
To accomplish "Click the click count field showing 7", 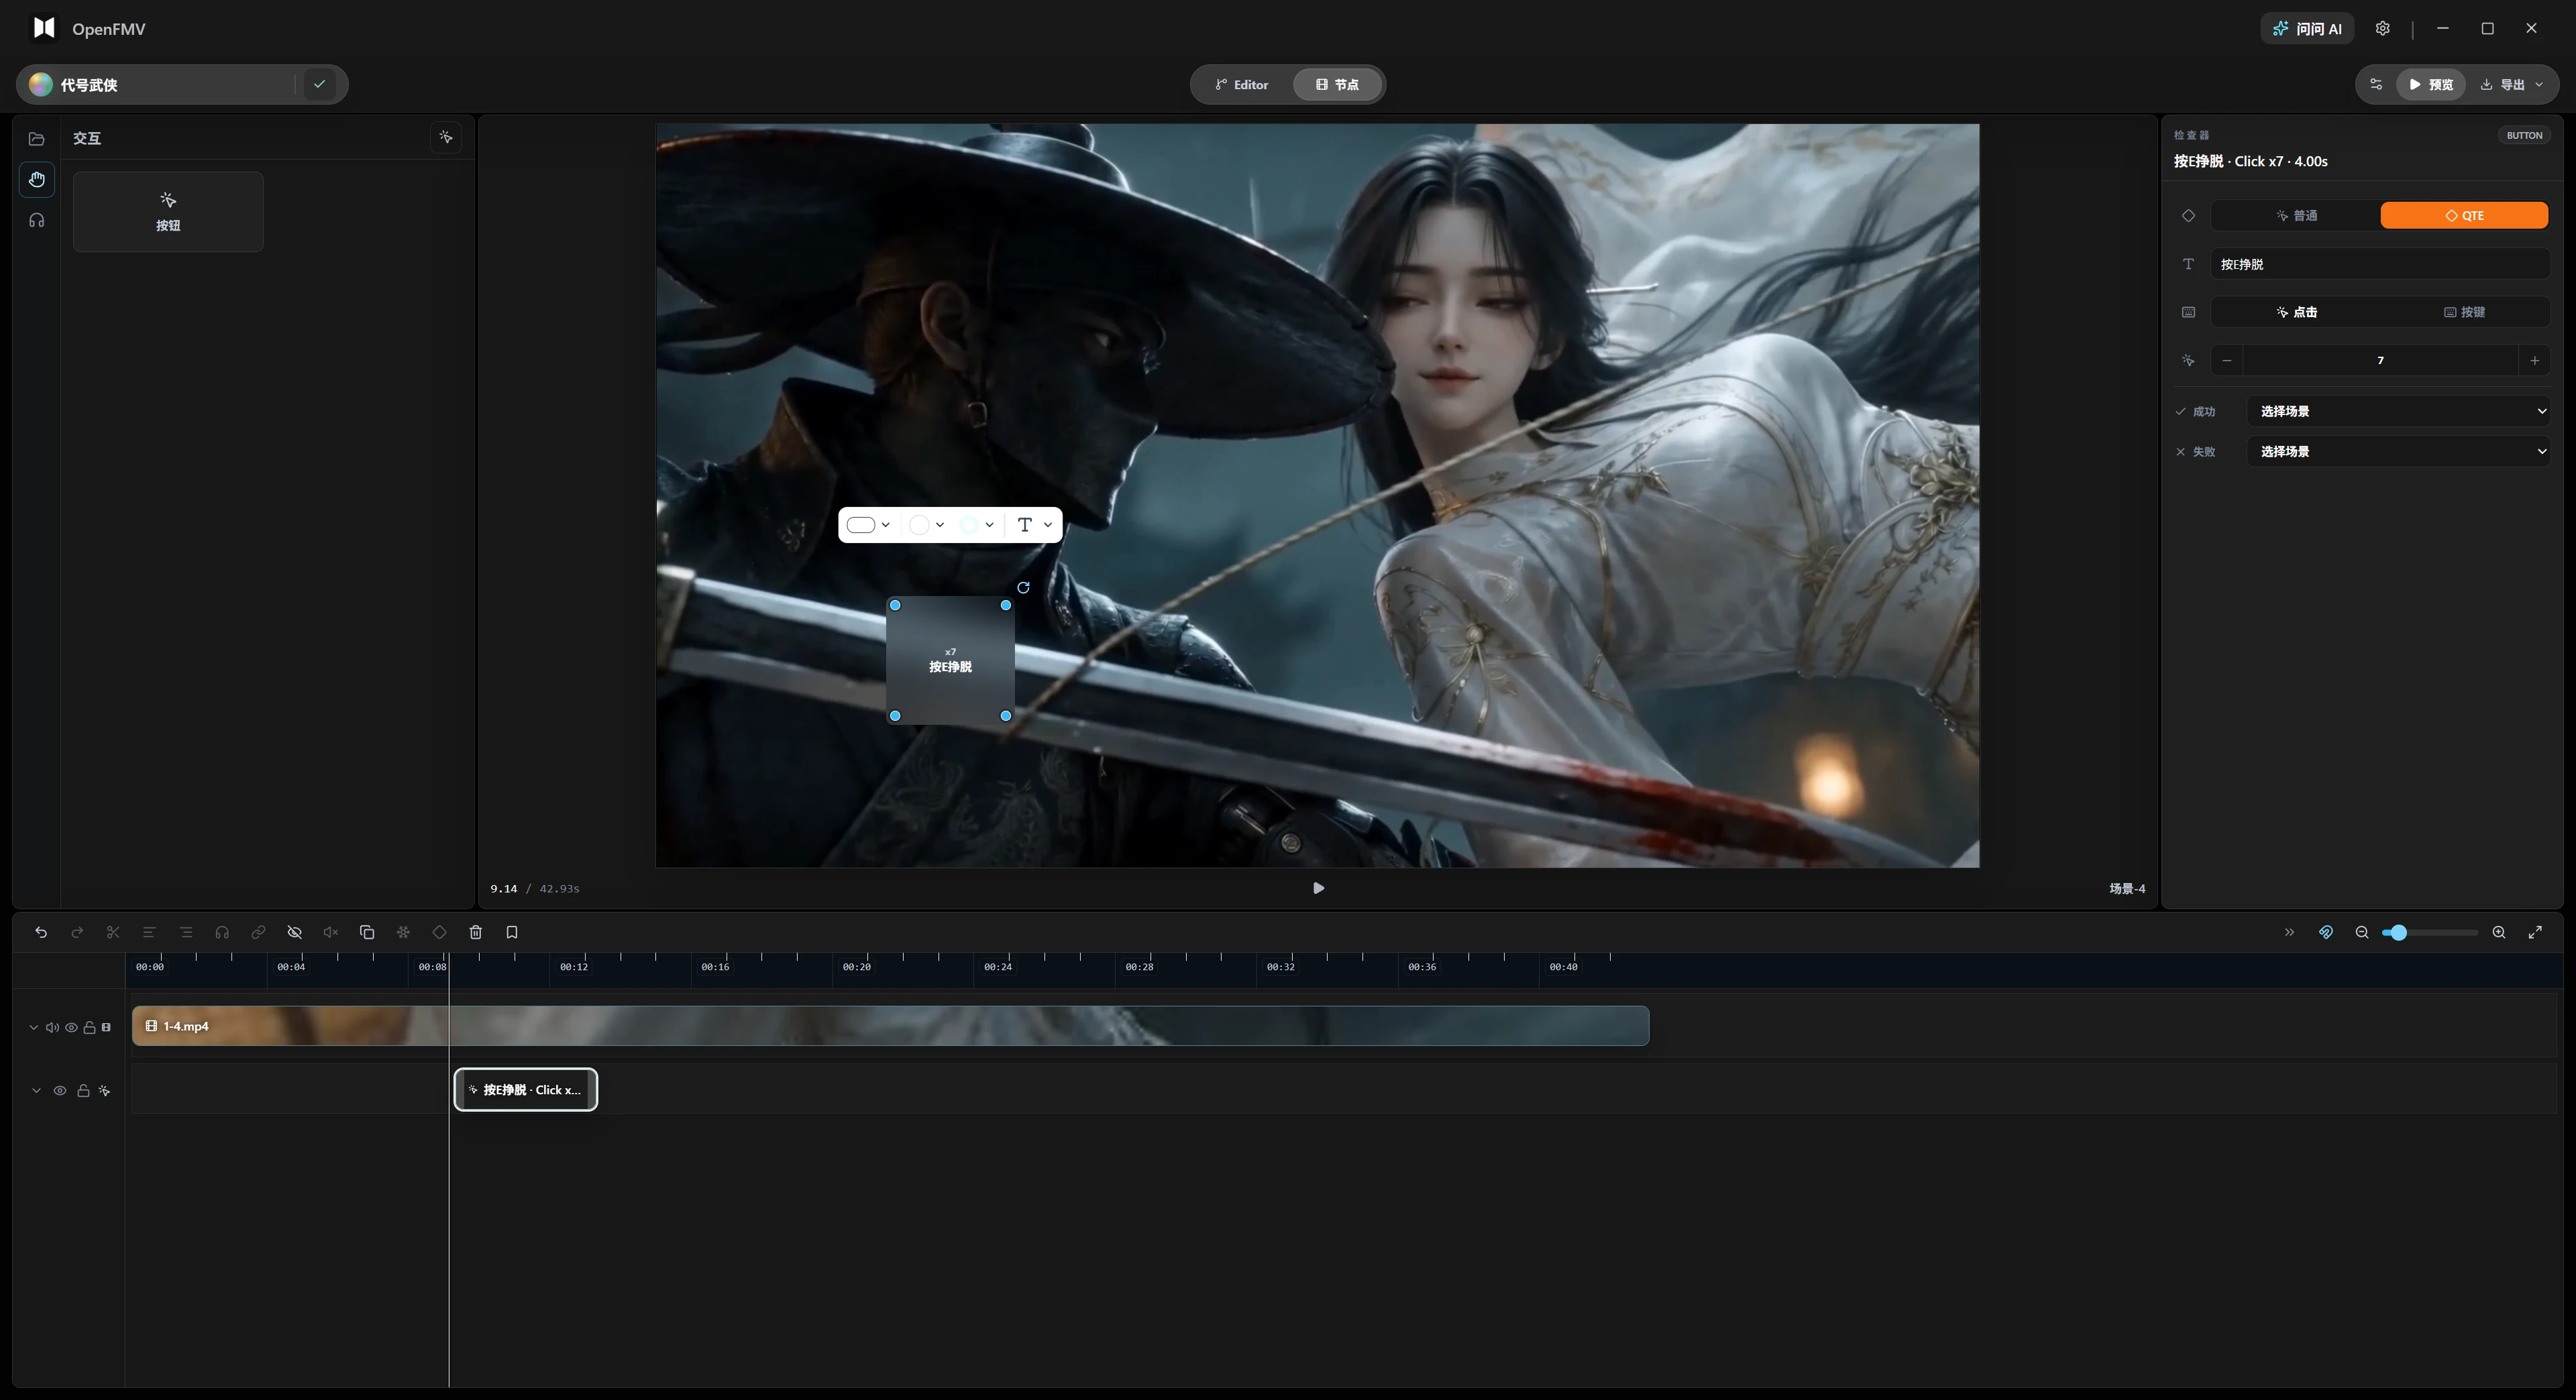I will click(2380, 360).
